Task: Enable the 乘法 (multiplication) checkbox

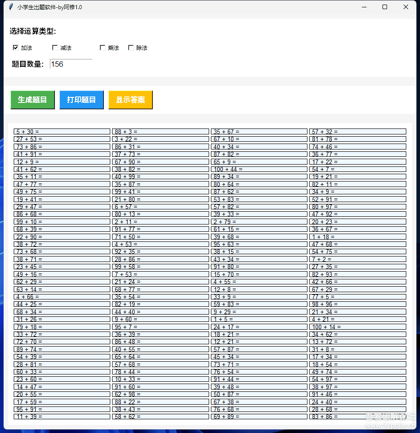Action: pos(103,48)
